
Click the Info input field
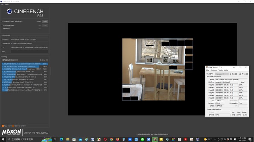click(x=30, y=52)
